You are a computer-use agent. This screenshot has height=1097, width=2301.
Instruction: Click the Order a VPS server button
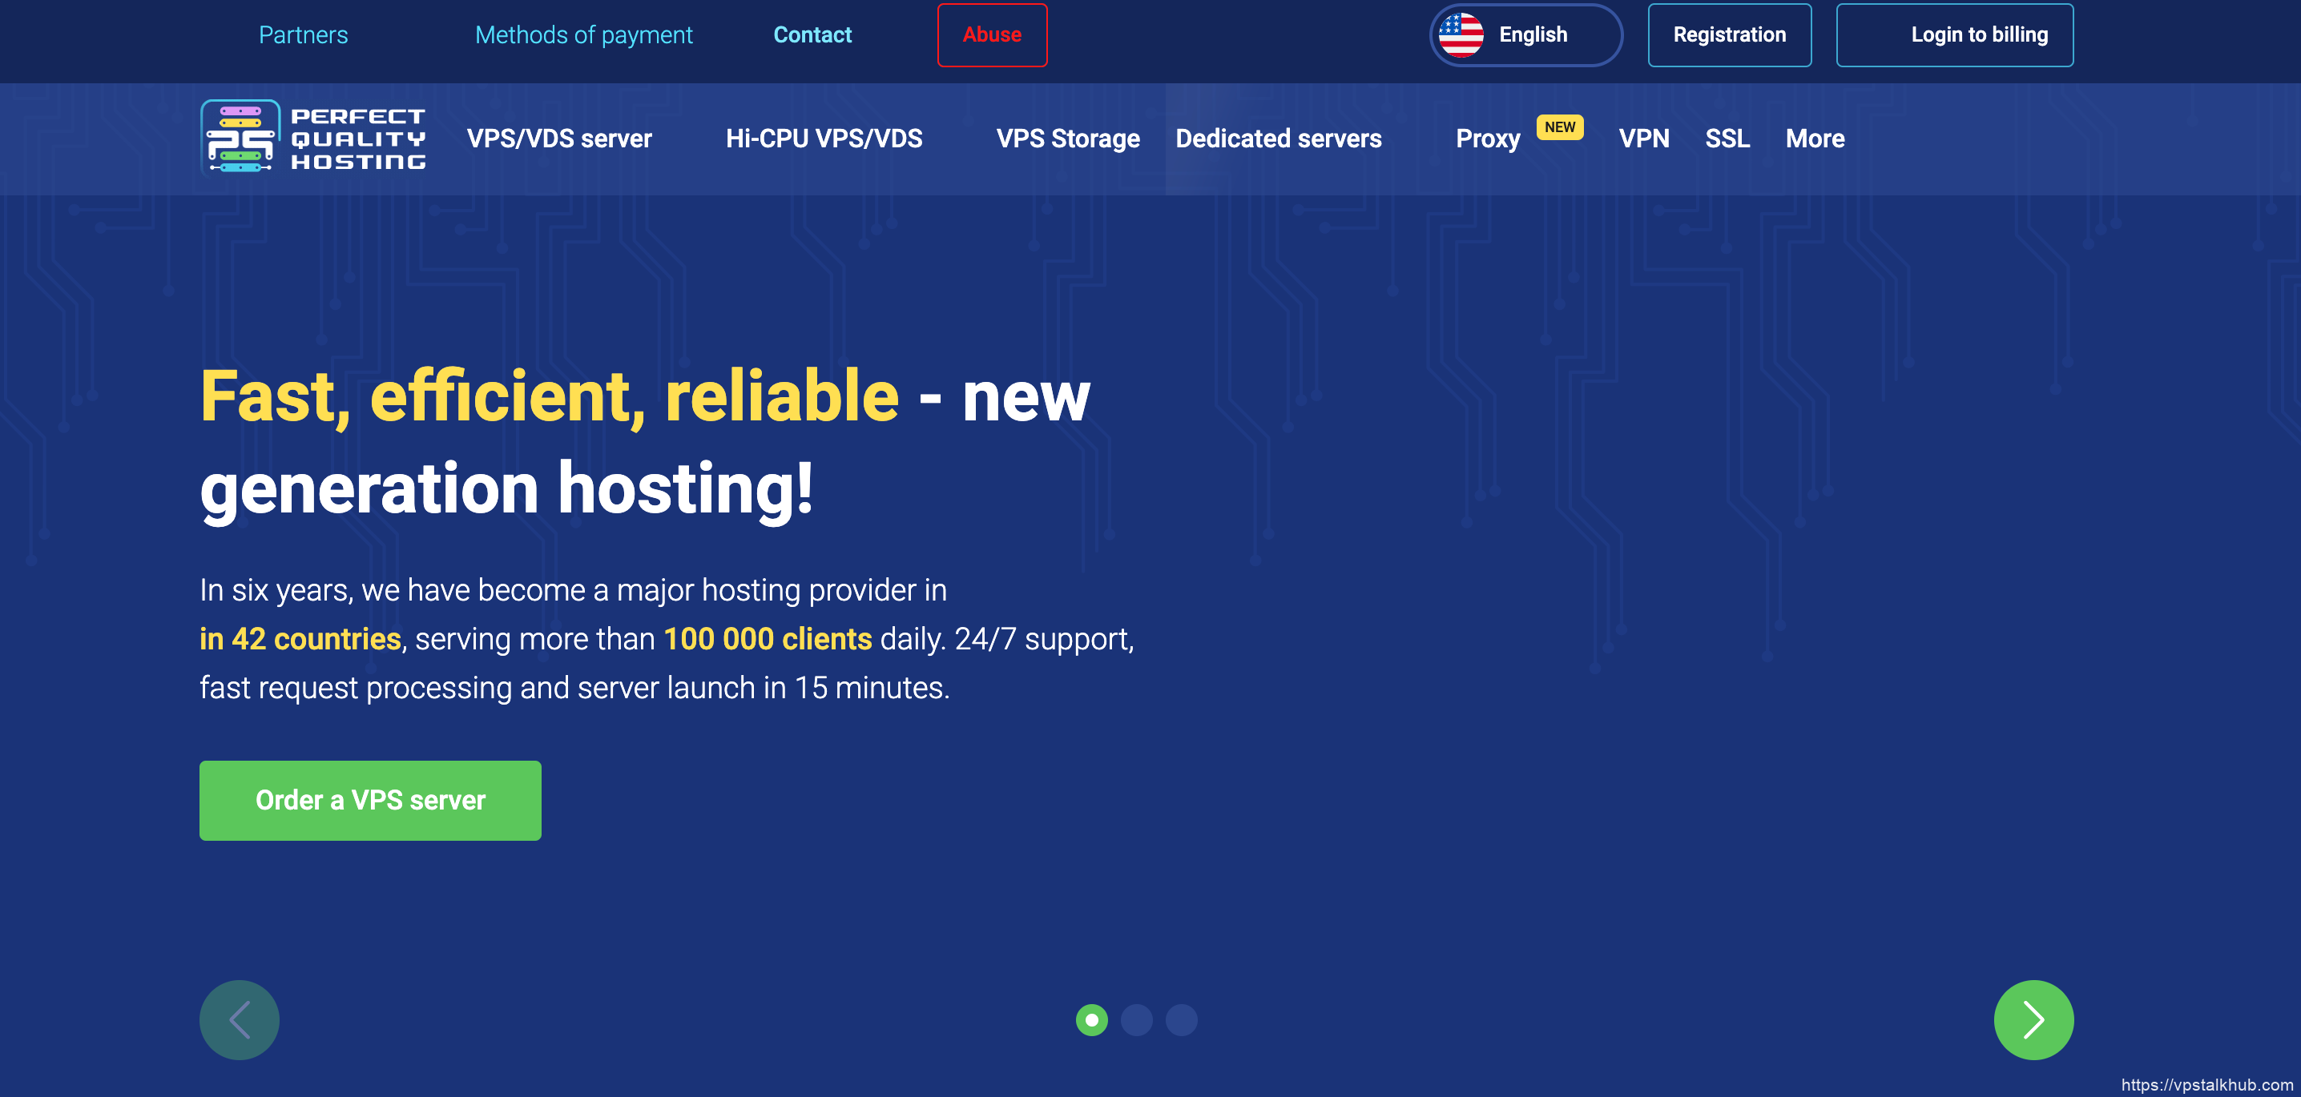tap(370, 800)
